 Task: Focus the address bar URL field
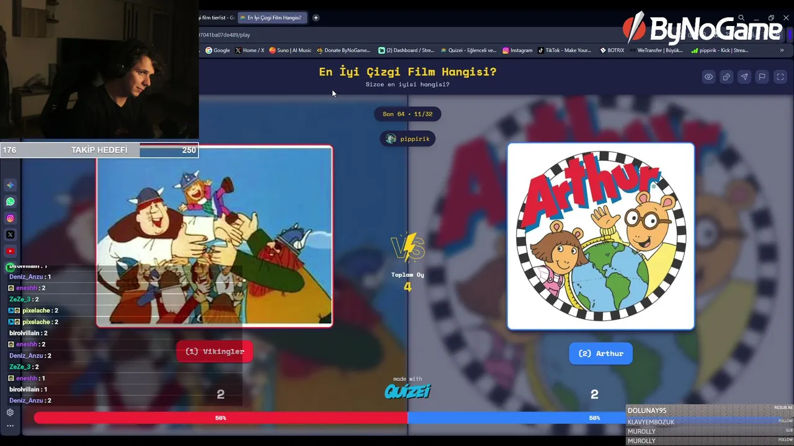tap(409, 35)
